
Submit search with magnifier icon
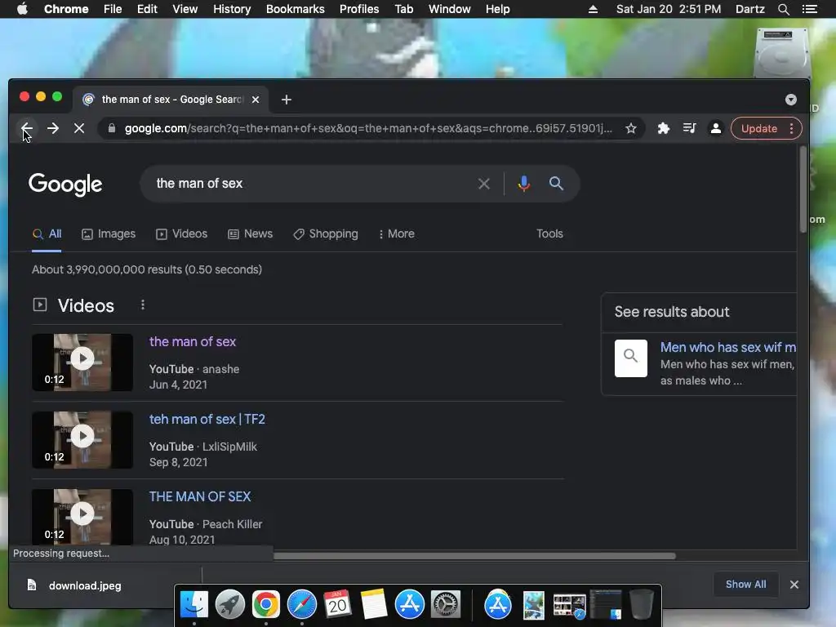click(556, 184)
